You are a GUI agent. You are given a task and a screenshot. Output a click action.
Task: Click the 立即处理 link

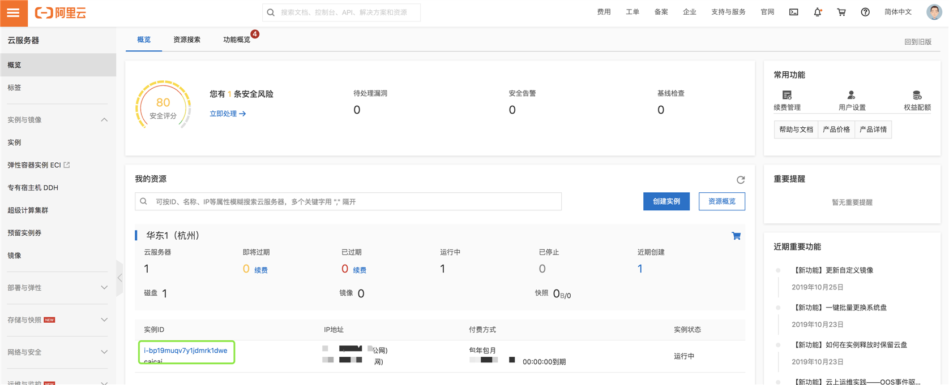click(228, 114)
